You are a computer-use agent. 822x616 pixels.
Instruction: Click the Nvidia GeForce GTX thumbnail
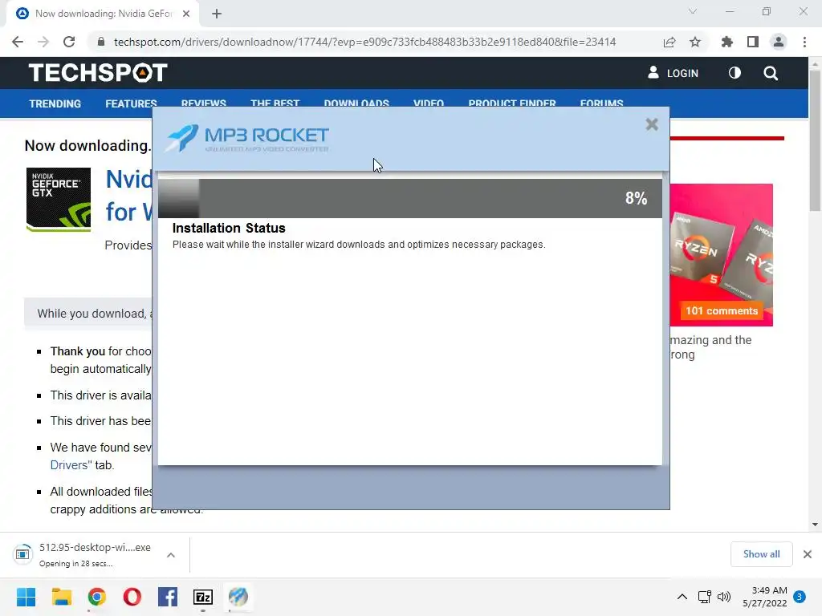click(x=59, y=200)
